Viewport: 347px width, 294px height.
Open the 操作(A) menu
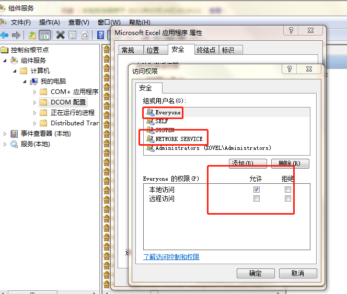pyautogui.click(x=49, y=22)
